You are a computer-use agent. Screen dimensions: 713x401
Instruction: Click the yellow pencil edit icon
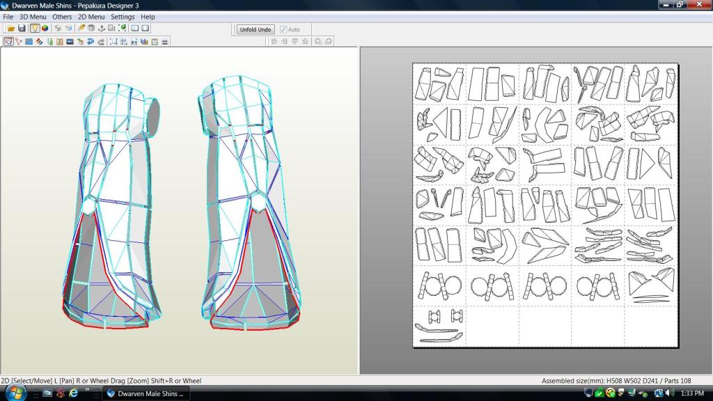[x=81, y=28]
